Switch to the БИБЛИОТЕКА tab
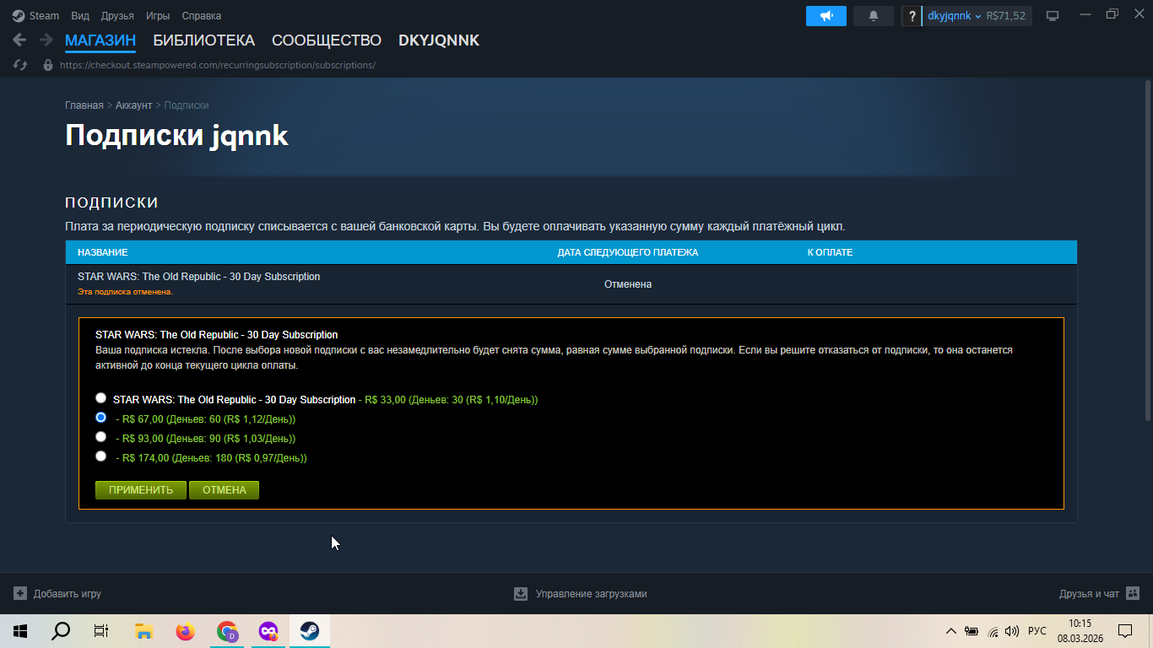This screenshot has width=1153, height=648. [203, 40]
